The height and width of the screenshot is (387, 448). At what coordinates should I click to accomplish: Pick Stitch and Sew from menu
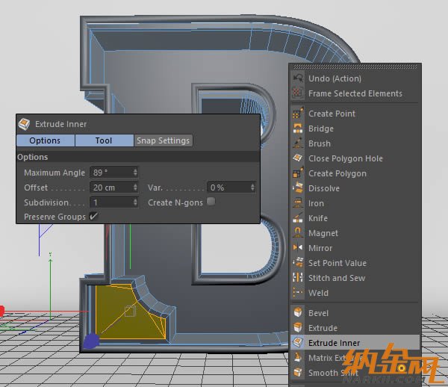click(x=355, y=278)
